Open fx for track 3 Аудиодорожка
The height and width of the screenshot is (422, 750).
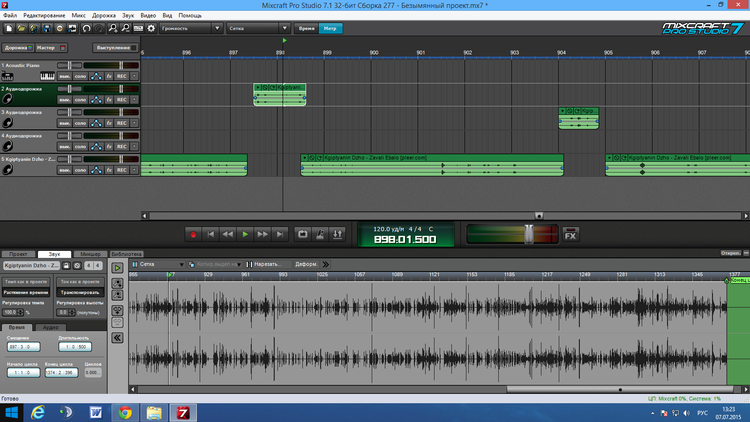[109, 123]
